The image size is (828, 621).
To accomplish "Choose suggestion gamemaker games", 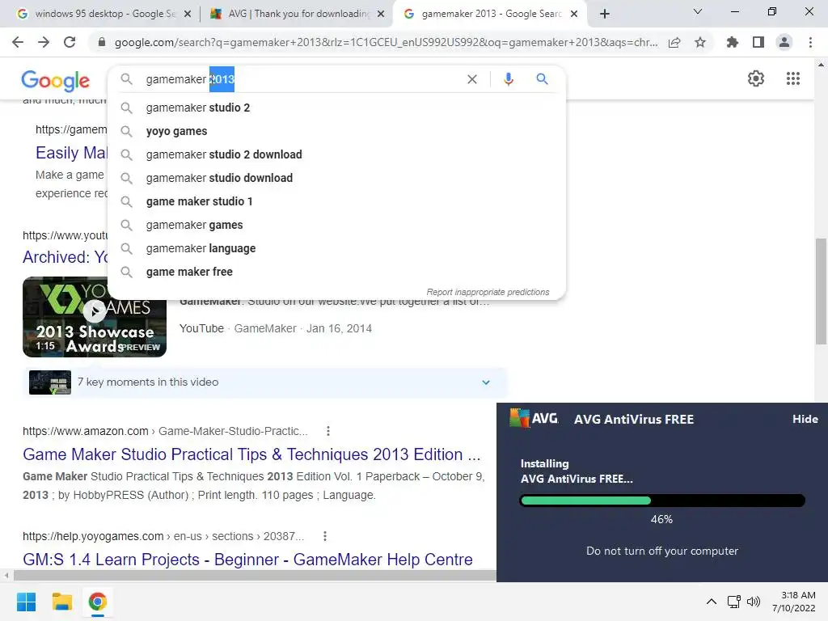I will click(336, 225).
